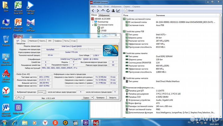Select Системная плата row showing Asus P5B
The image size is (223, 126).
pyautogui.click(x=171, y=25)
